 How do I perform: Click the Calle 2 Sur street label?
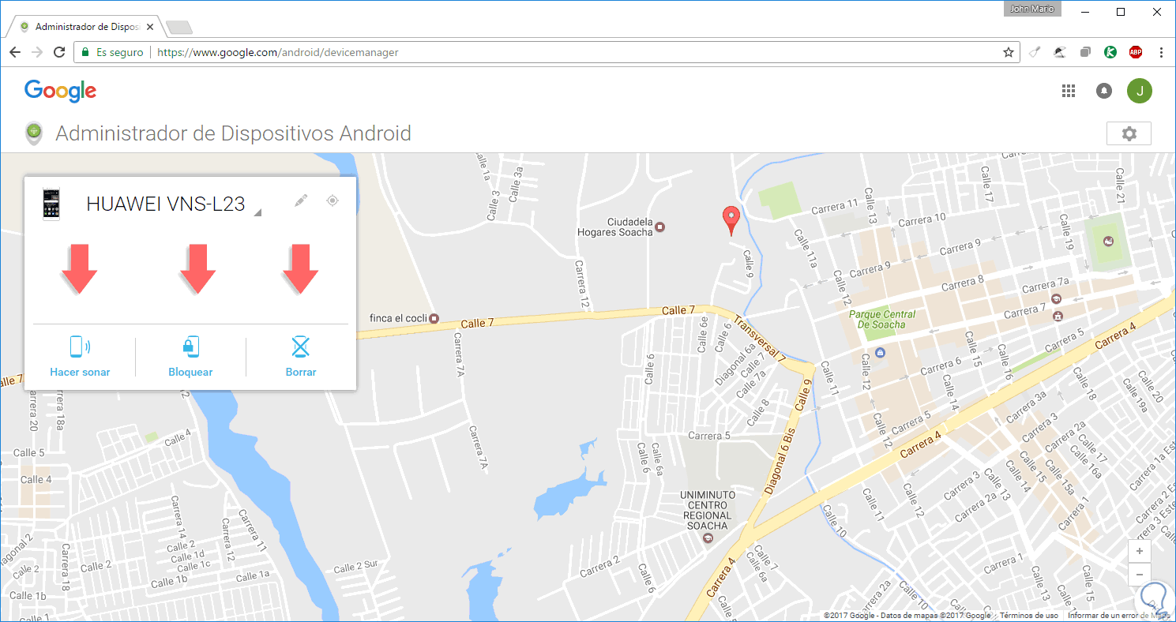click(x=358, y=568)
